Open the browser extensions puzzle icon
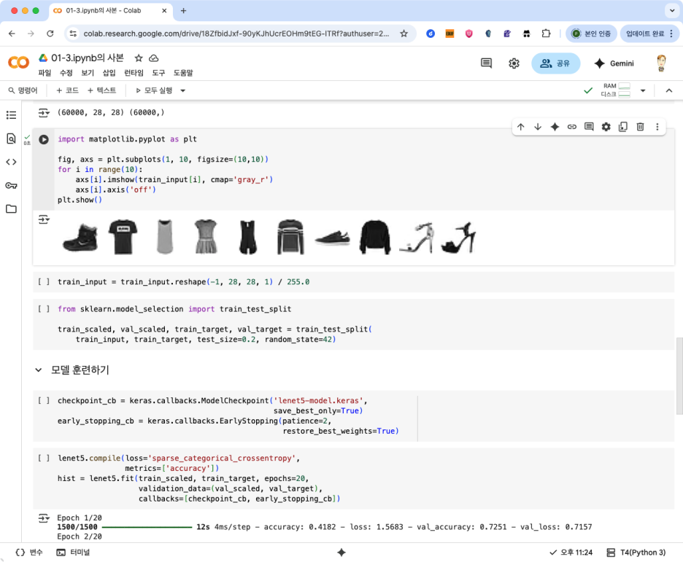 pyautogui.click(x=546, y=34)
